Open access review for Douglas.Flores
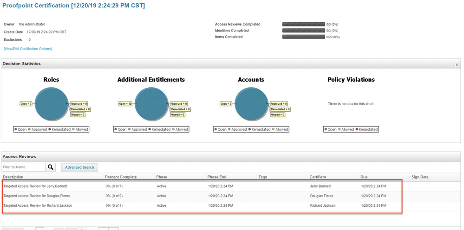This screenshot has width=464, height=230. click(x=37, y=196)
